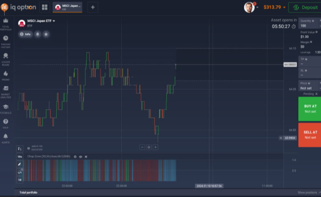
Task: Toggle the favorite star for MSCI Japan ETF
Action: coord(46,34)
